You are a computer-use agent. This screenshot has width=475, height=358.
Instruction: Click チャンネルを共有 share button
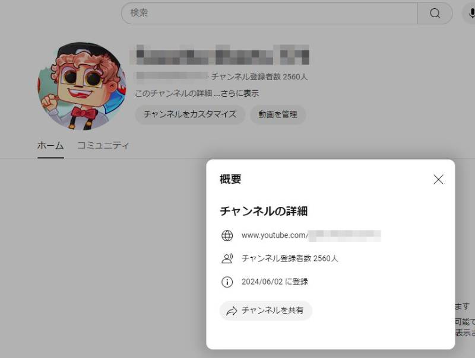pos(265,311)
